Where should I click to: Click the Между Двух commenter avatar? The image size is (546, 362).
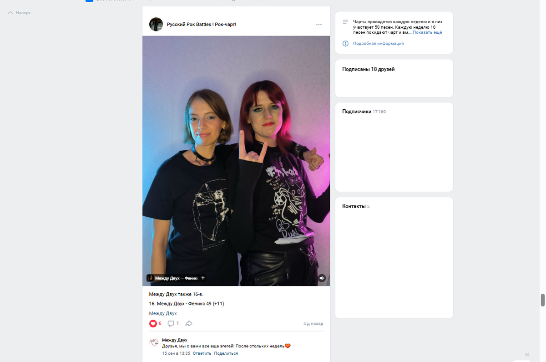pyautogui.click(x=154, y=342)
